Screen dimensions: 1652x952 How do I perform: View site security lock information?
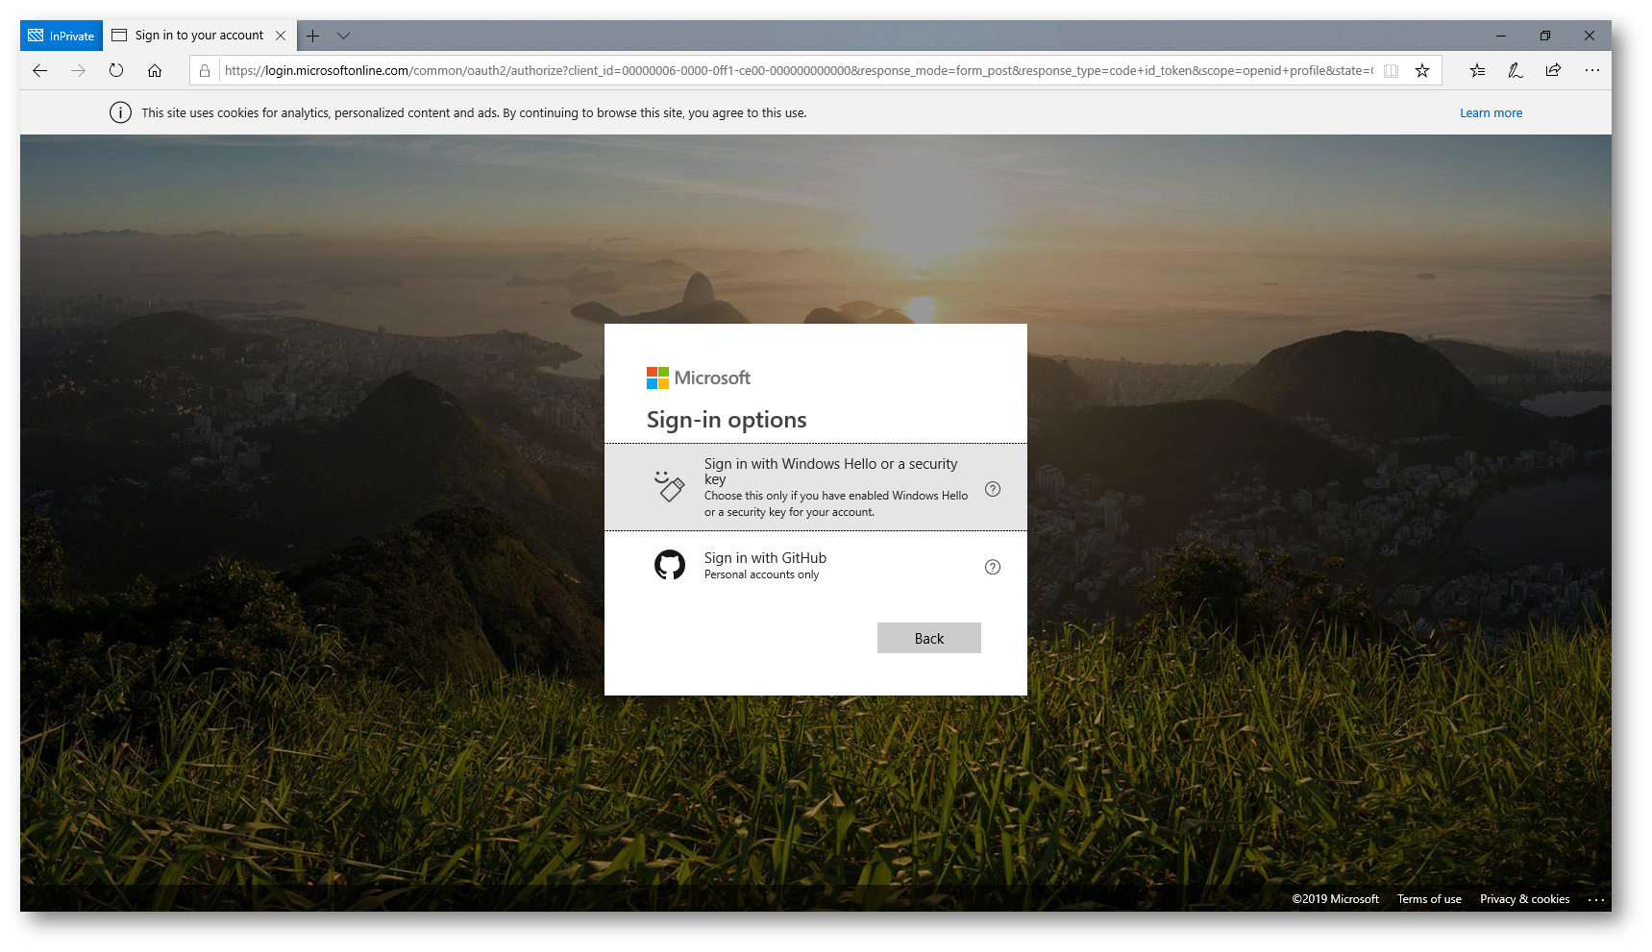point(205,70)
